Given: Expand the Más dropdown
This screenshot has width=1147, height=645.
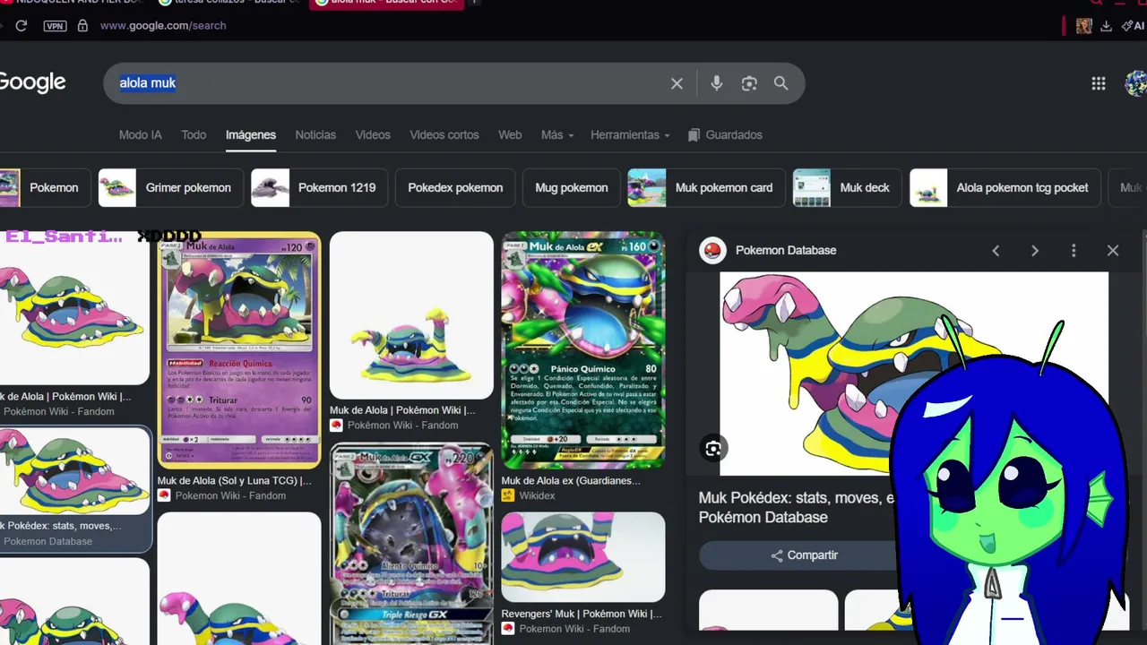Looking at the screenshot, I should (557, 134).
